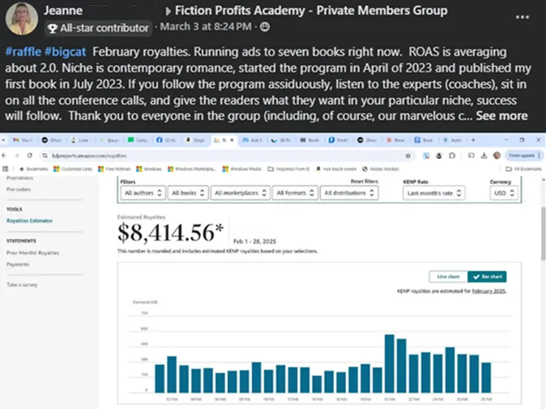The height and width of the screenshot is (409, 546).
Task: Open the All authors filter dropdown
Action: 143,193
